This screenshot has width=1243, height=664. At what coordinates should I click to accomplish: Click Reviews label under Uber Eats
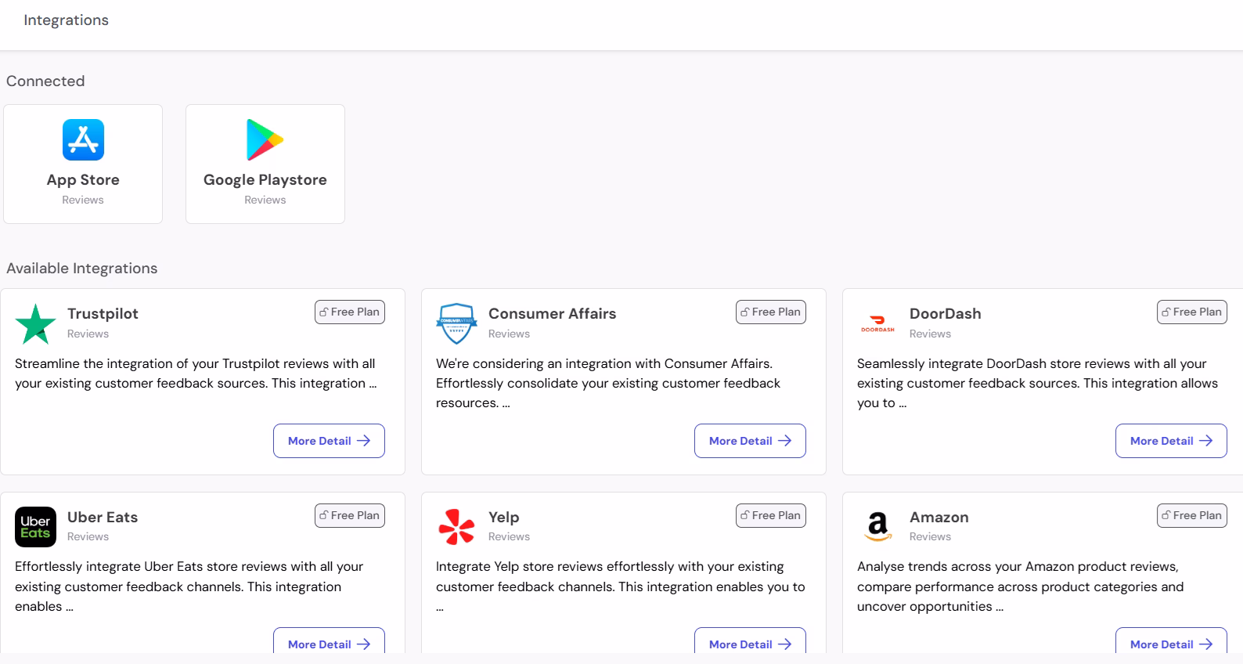point(88,536)
